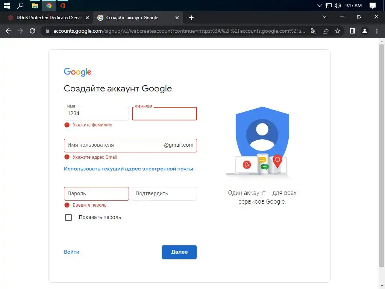Open File Explorer from taskbar
Image resolution: width=385 pixels, height=289 pixels.
[x=35, y=5]
